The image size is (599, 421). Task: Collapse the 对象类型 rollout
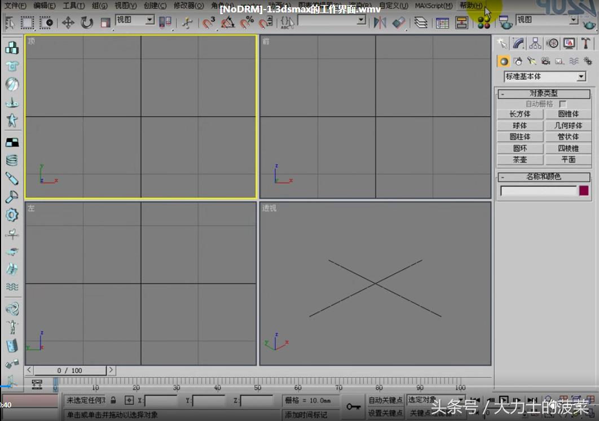point(544,94)
